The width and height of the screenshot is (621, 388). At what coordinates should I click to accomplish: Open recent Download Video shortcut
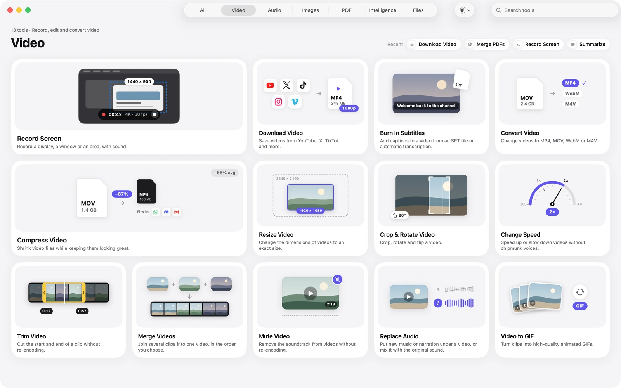[434, 44]
